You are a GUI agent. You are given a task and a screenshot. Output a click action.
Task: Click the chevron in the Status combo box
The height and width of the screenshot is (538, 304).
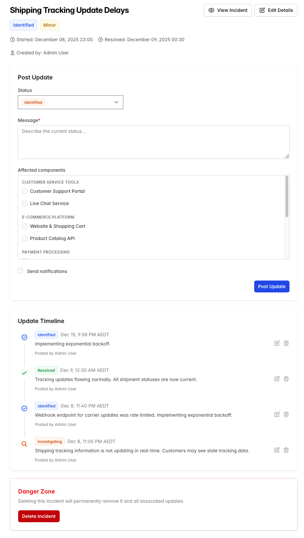116,102
